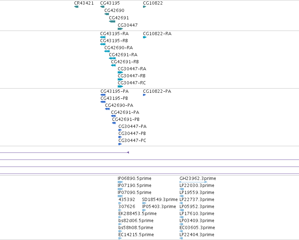Select EST LP05952.3prime

click(x=182, y=210)
